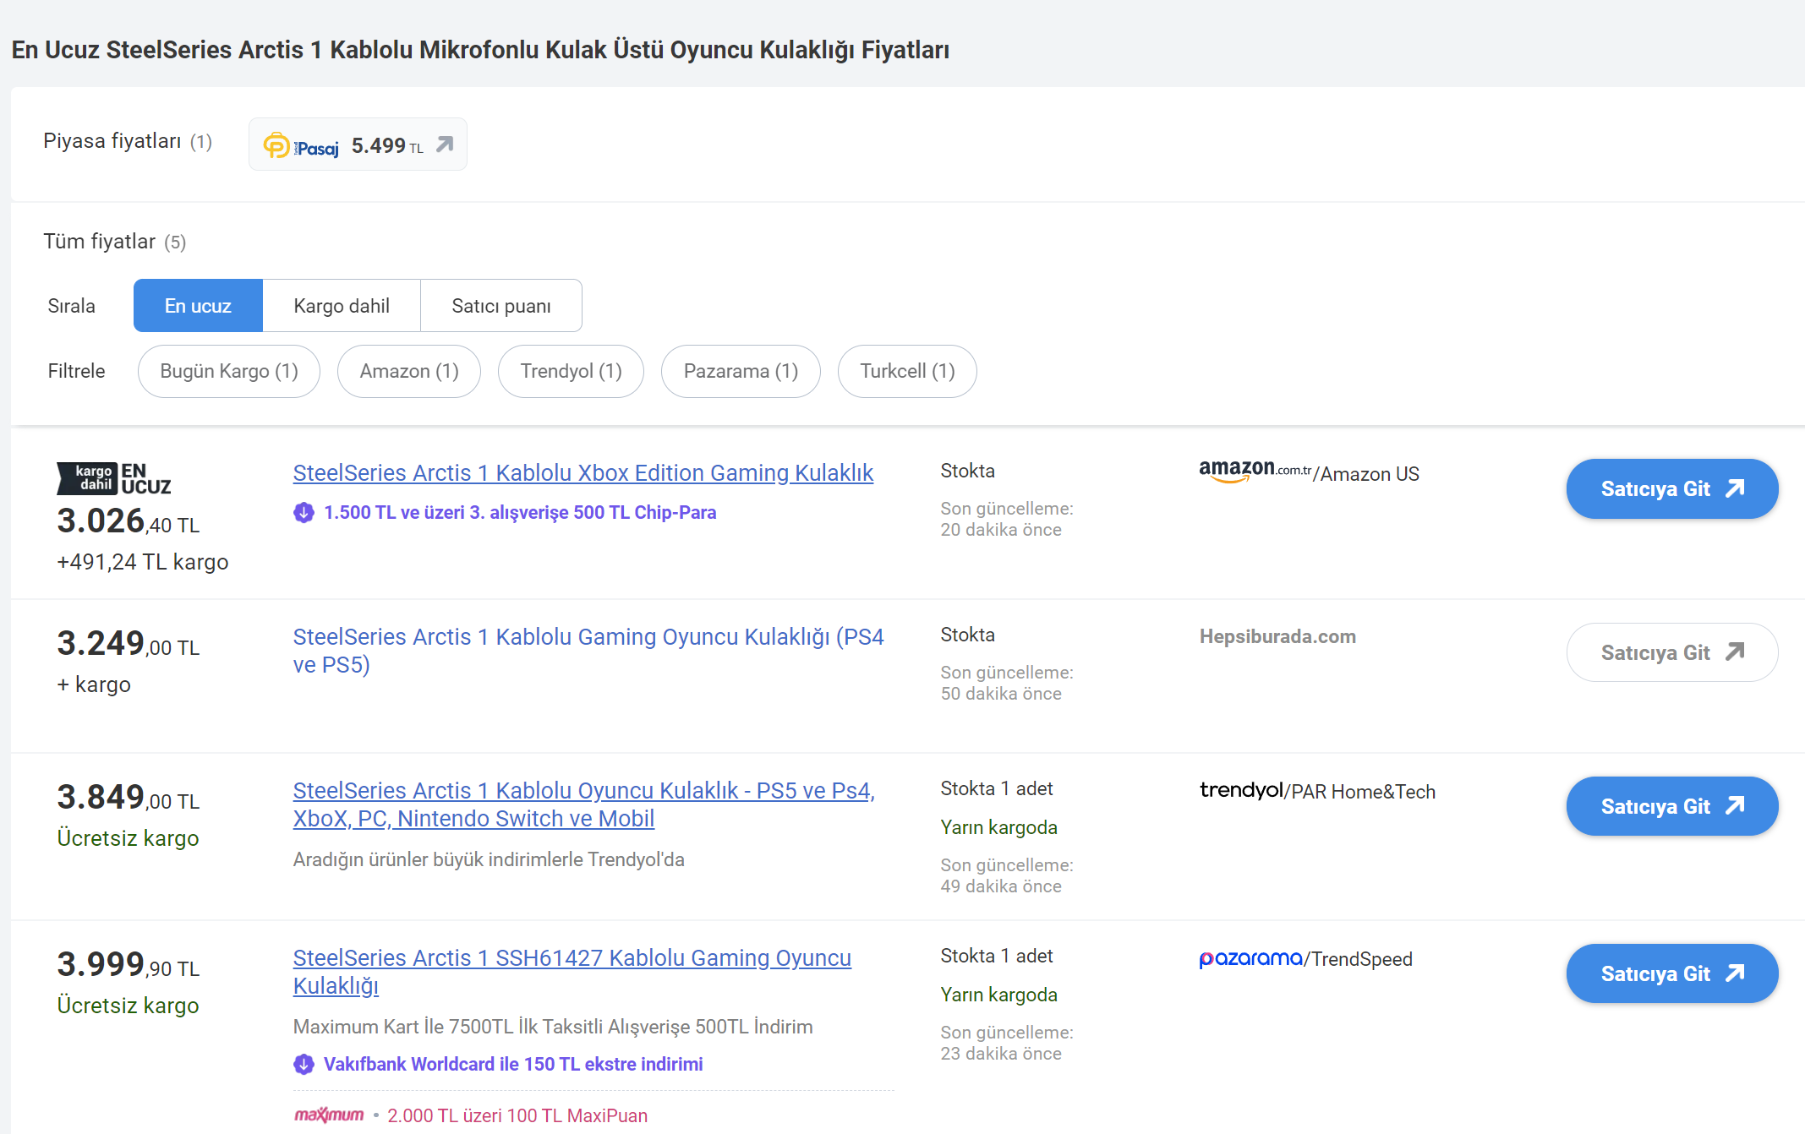This screenshot has width=1805, height=1134.
Task: Click the maximum card logo
Action: (x=329, y=1115)
